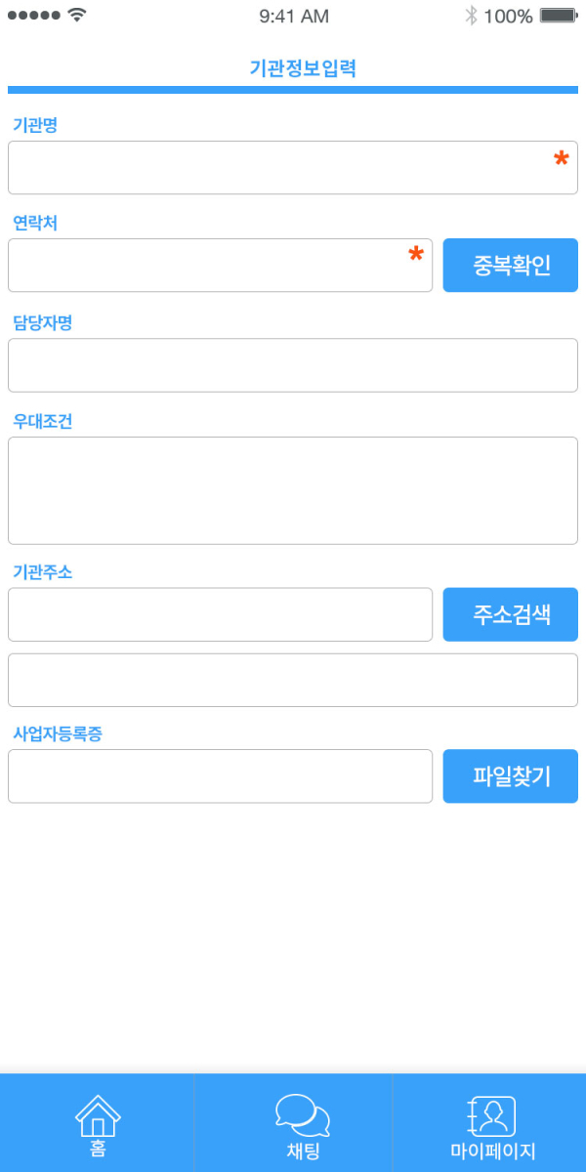Image resolution: width=586 pixels, height=1172 pixels.
Task: Click red asterisk in 연락처 field
Action: point(416,256)
